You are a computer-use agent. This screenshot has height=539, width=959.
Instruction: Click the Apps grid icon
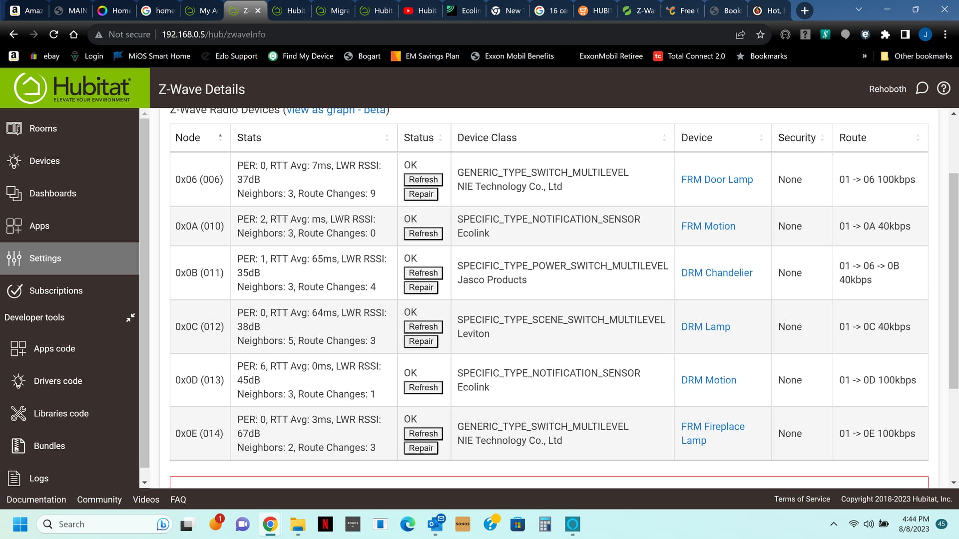point(14,226)
